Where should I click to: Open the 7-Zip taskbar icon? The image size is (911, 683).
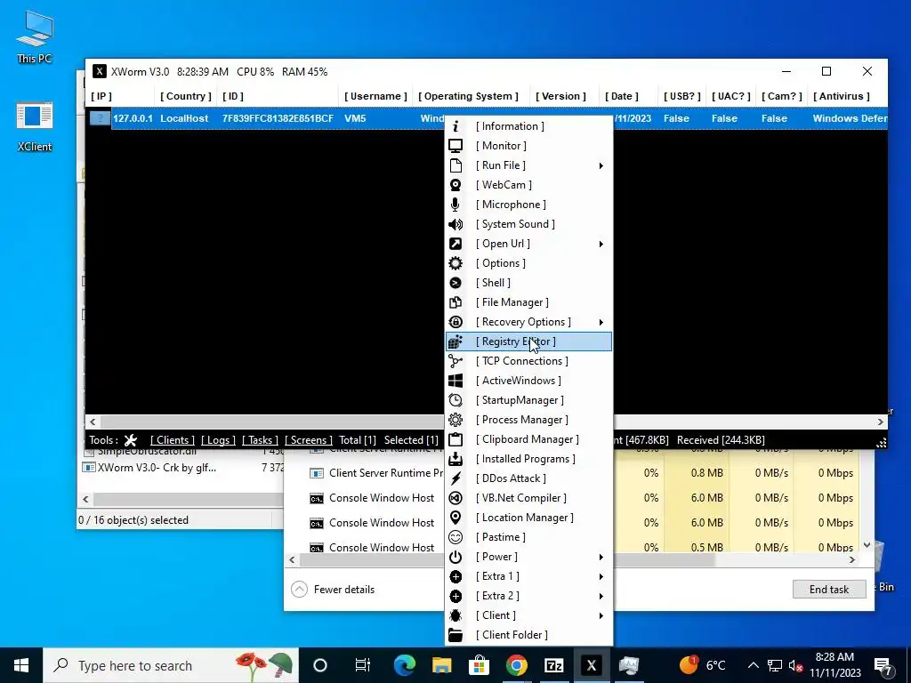tap(554, 665)
